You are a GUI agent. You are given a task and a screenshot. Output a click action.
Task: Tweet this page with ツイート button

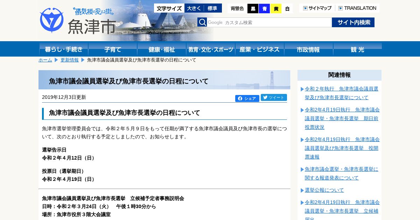pos(274,97)
